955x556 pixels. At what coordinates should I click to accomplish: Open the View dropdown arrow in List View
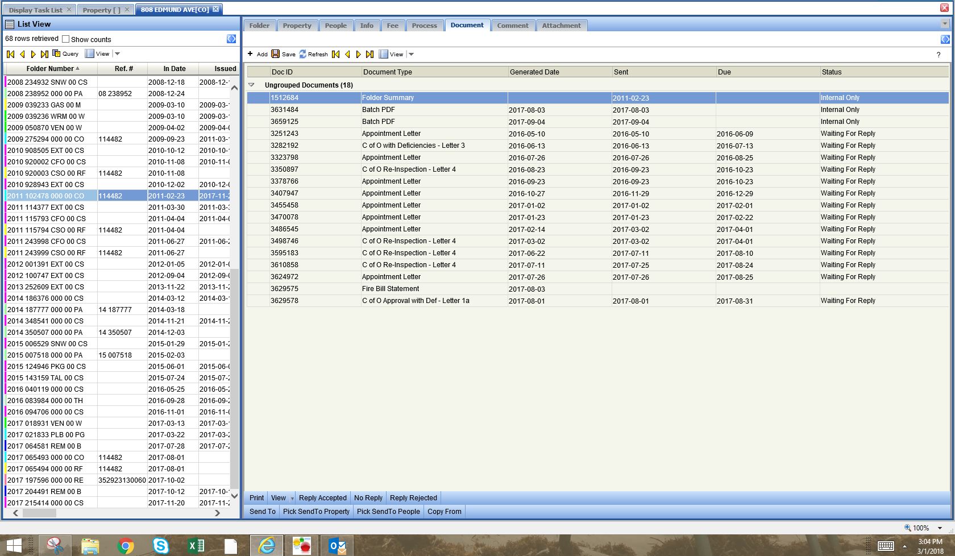[x=118, y=54]
